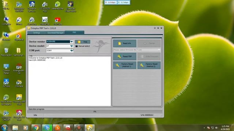This screenshot has height=131, width=234.
Task: Open the Download Manager tab
Action: [x=55, y=33]
